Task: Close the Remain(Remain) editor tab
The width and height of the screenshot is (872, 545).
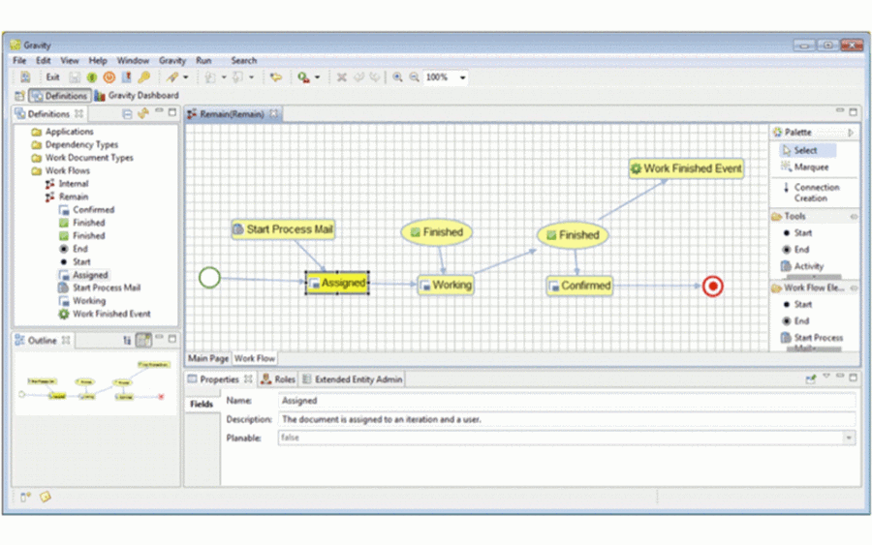Action: tap(273, 114)
